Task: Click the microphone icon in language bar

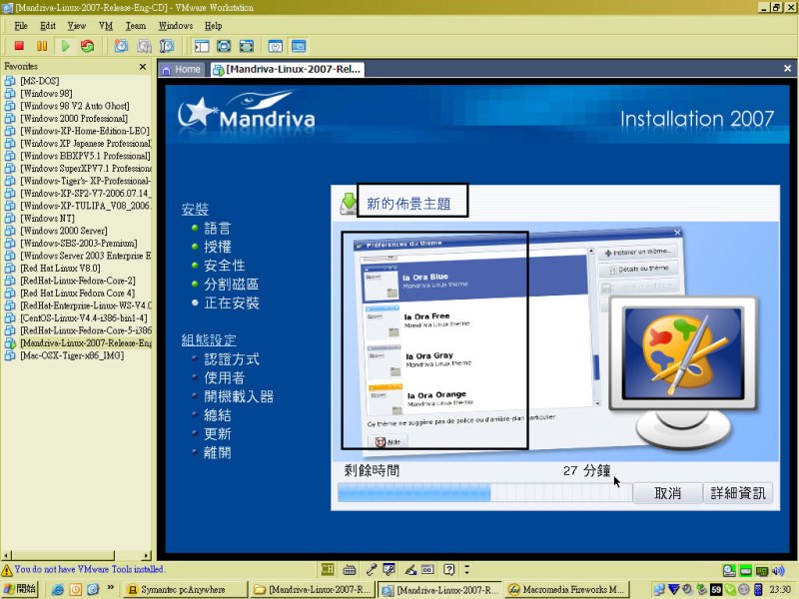Action: (372, 569)
